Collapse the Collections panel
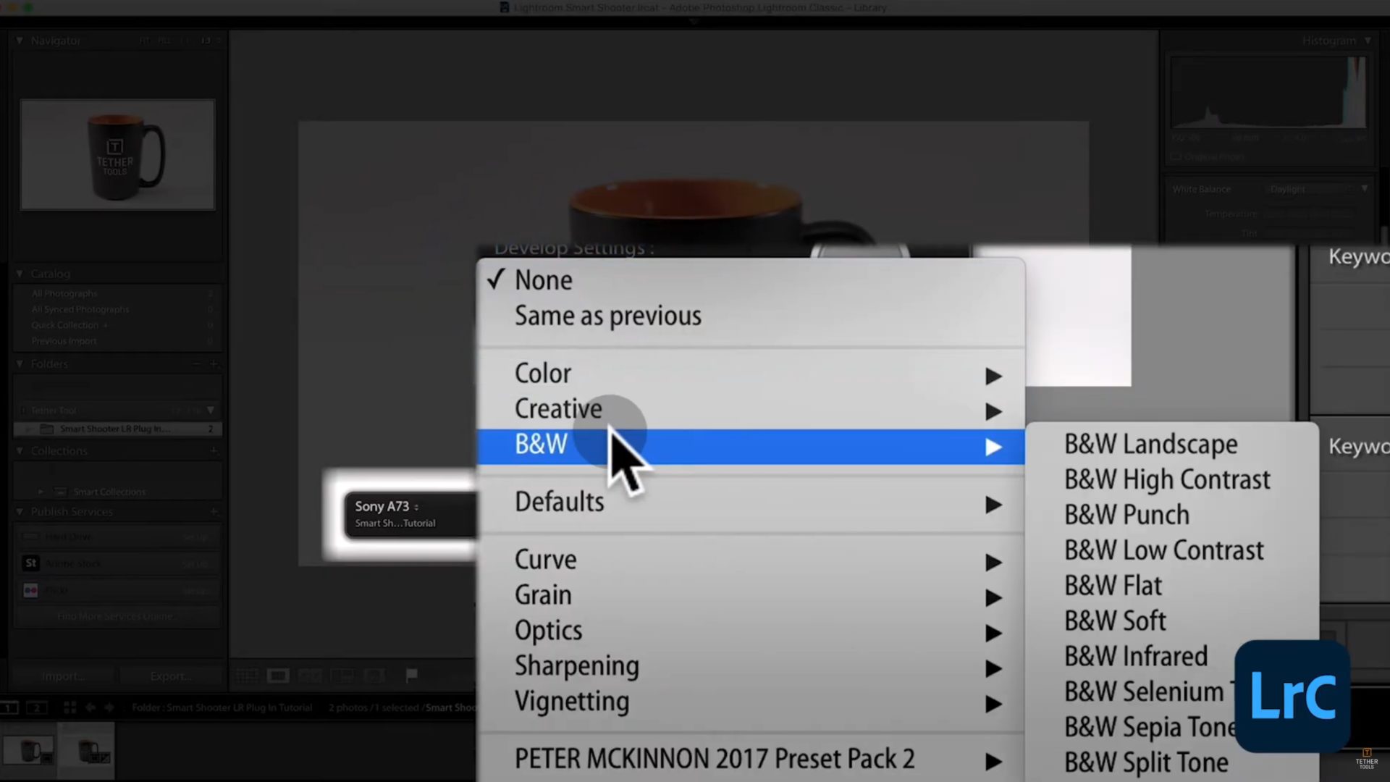The width and height of the screenshot is (1390, 782). 20,450
